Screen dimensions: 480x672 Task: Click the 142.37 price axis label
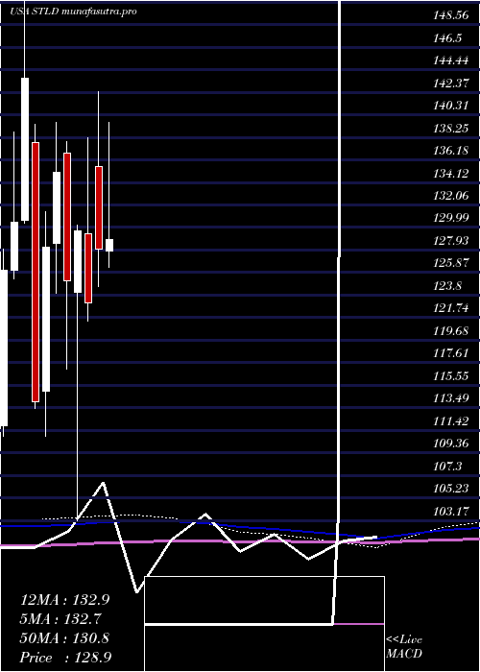pos(451,84)
